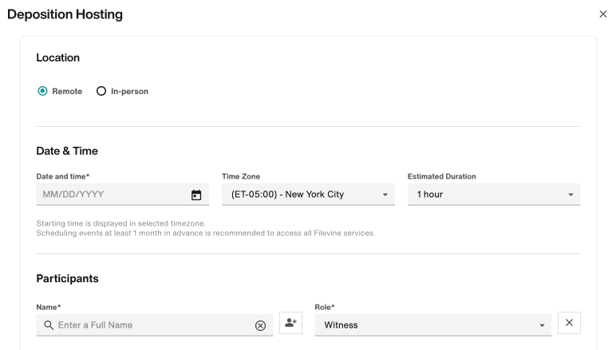Remove the participant row with X button
612x350 pixels.
[569, 323]
